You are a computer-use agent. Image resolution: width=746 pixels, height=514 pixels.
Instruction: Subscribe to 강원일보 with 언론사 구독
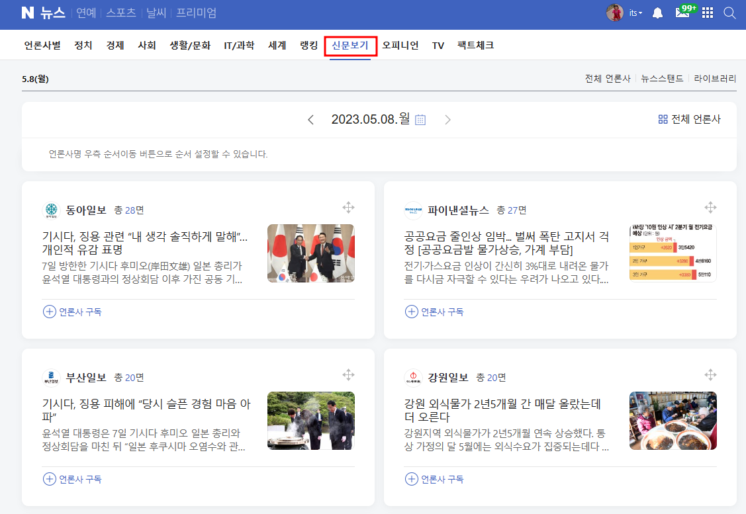(434, 480)
